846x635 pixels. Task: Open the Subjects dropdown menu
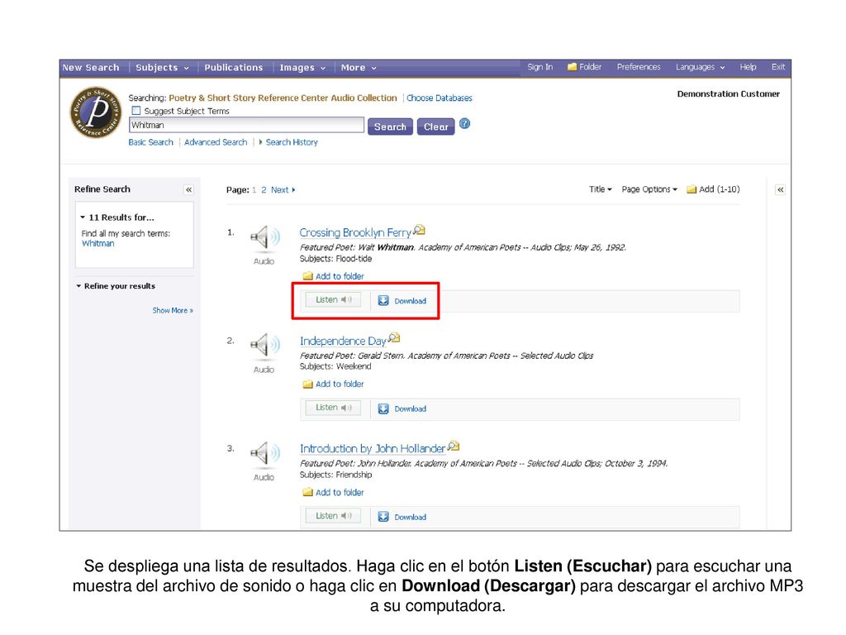coord(163,68)
